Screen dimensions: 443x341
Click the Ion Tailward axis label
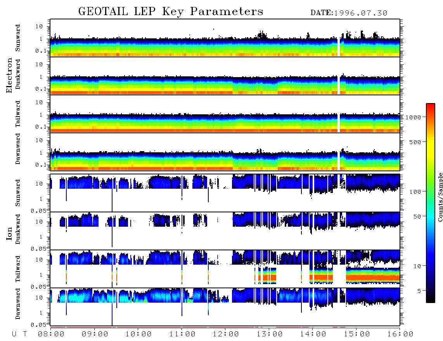18,269
